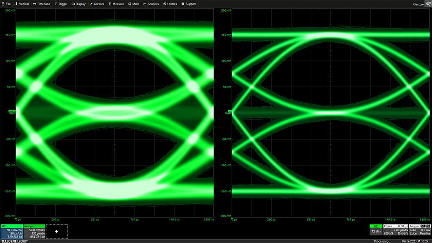Open the Display menu
Viewport: 432px width, 243px height.
78,4
